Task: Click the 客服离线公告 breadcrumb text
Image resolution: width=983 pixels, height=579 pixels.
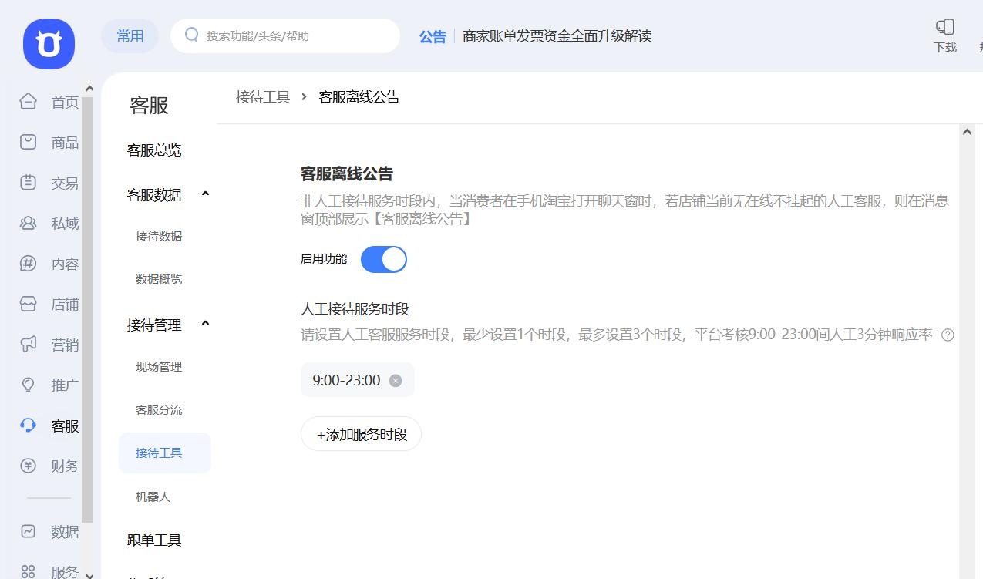Action: [359, 97]
